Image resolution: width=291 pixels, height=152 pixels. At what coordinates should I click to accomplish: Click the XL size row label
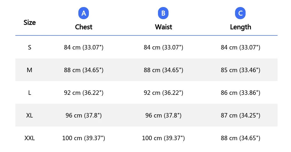click(29, 116)
